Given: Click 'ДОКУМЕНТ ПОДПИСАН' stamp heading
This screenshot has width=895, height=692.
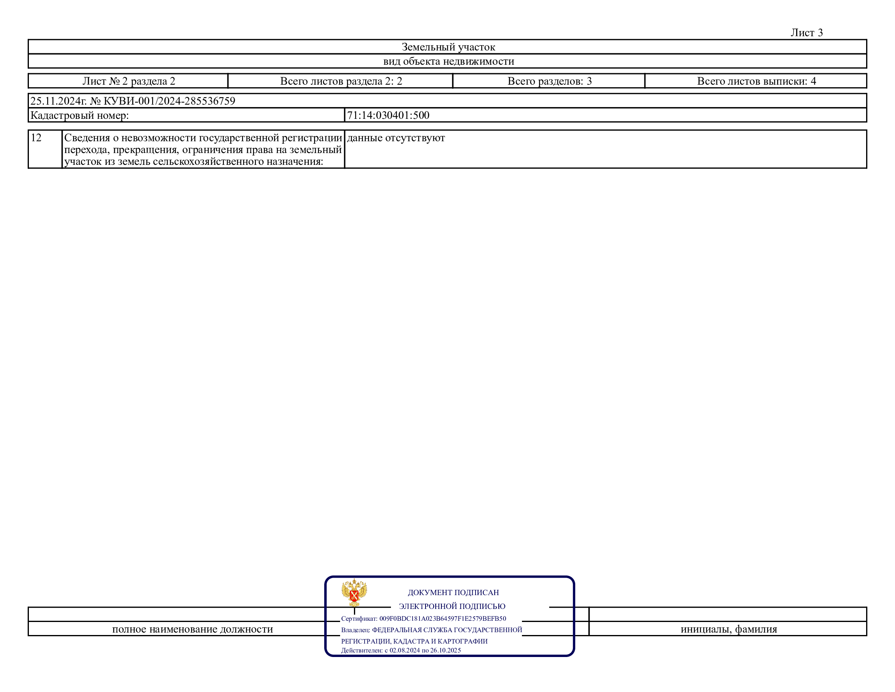Looking at the screenshot, I should pos(453,592).
